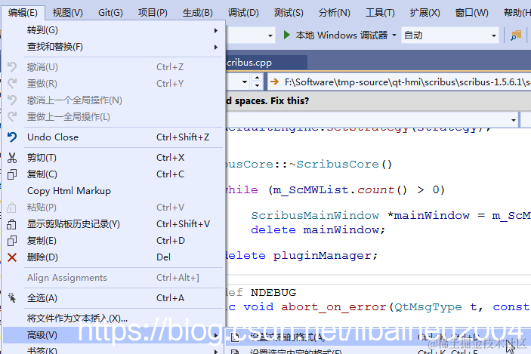Expand the 查找和替换(F) submenu
Image resolution: width=531 pixels, height=354 pixels.
click(113, 47)
